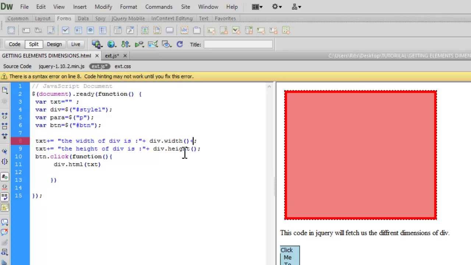The height and width of the screenshot is (265, 471).
Task: Open Multiscreen preview dropdown
Action: pos(97,44)
